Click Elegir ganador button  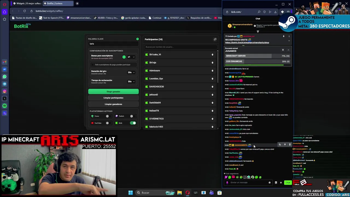[113, 92]
